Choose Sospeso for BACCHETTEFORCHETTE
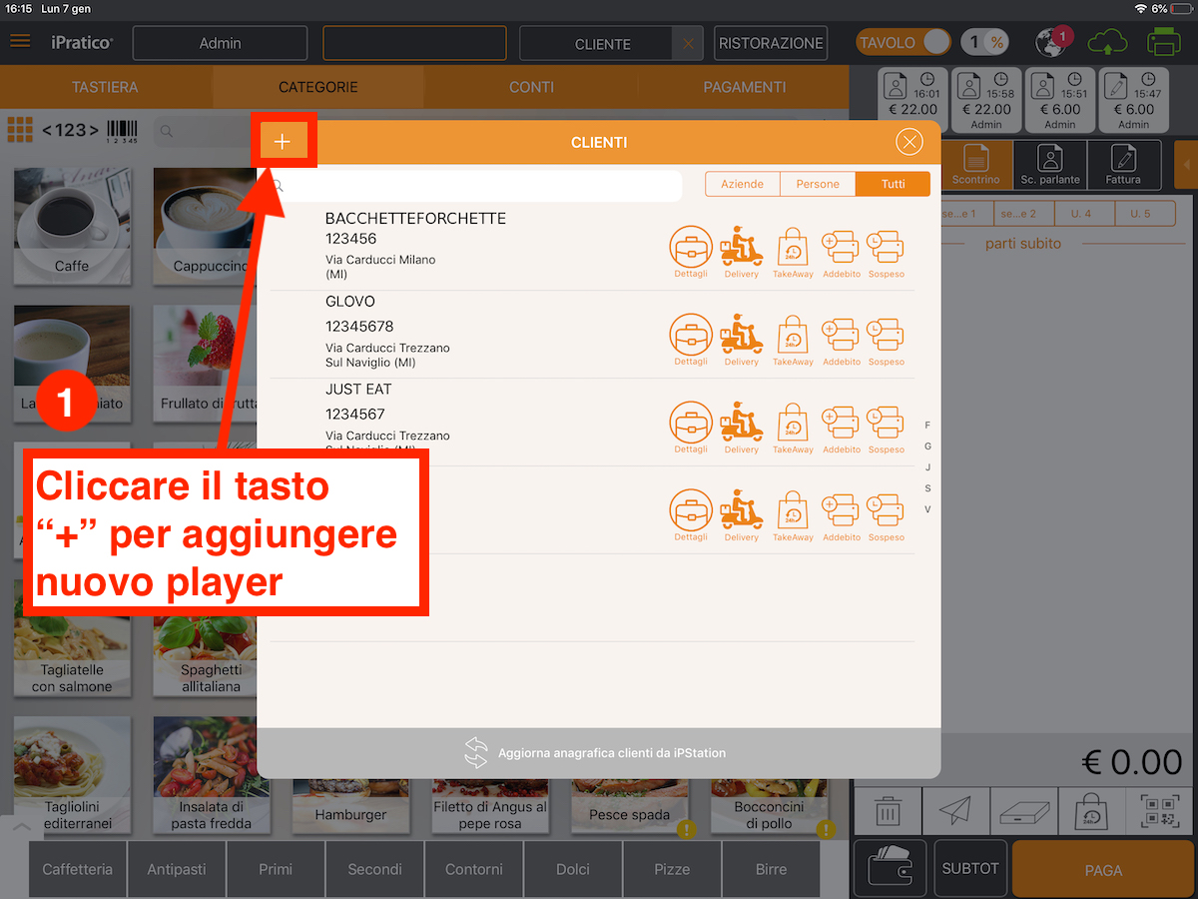Screen dimensions: 1198x899 point(887,252)
